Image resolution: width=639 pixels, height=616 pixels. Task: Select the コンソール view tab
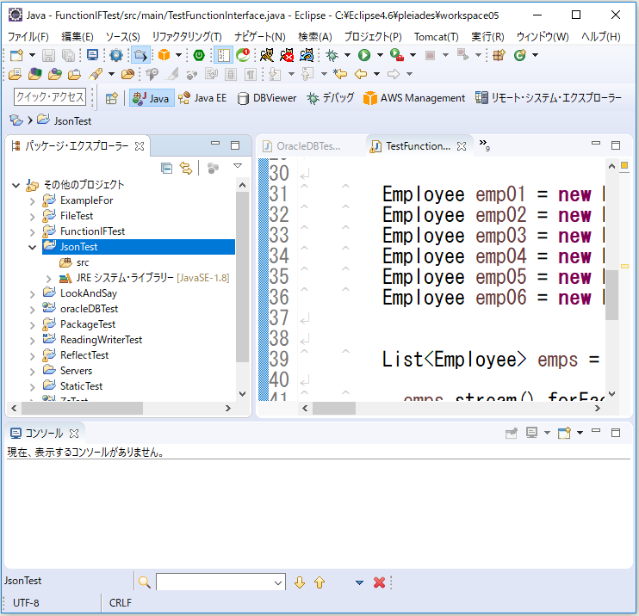coord(44,434)
